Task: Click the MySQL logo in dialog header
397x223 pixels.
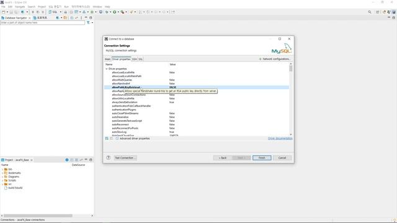Action: 282,48
